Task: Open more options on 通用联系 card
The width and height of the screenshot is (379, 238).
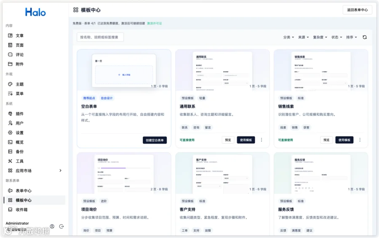Action: point(261,140)
